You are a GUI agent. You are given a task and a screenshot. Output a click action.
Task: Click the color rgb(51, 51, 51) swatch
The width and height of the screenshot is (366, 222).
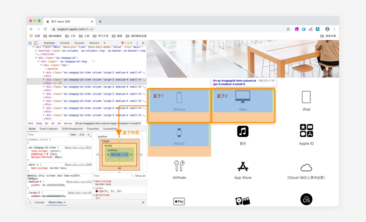(97, 191)
